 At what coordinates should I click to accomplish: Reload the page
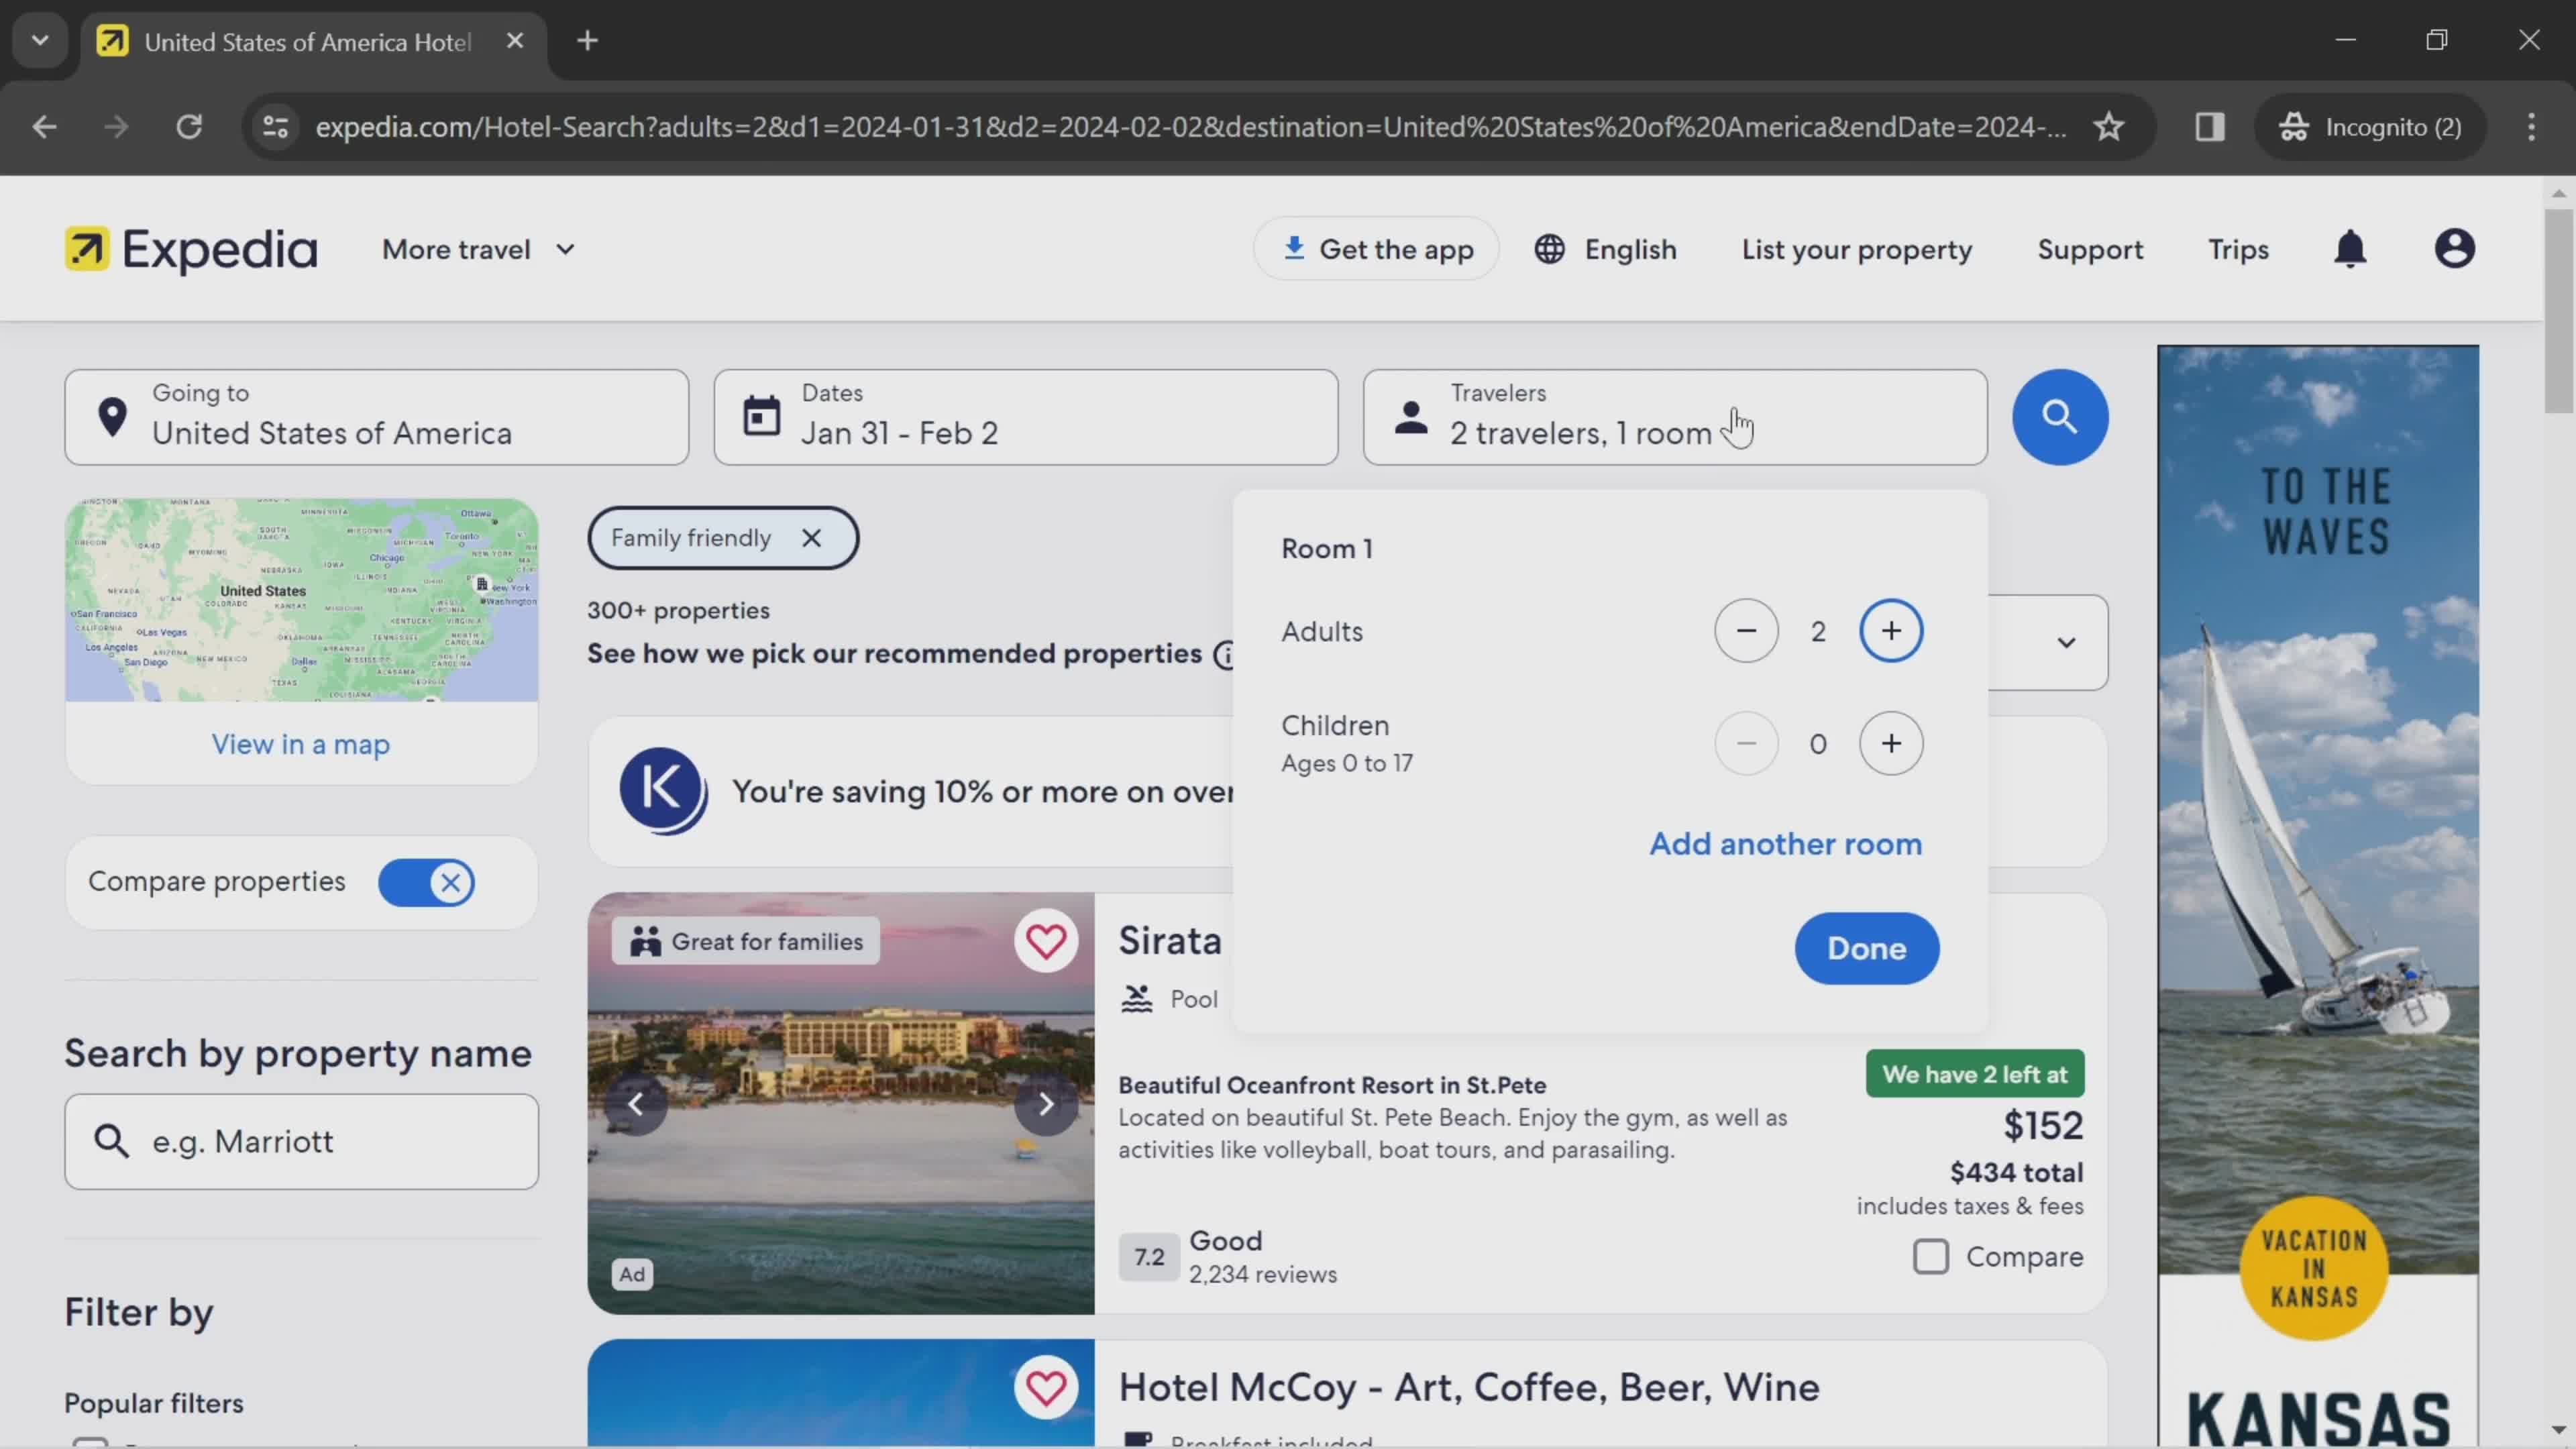pyautogui.click(x=189, y=127)
